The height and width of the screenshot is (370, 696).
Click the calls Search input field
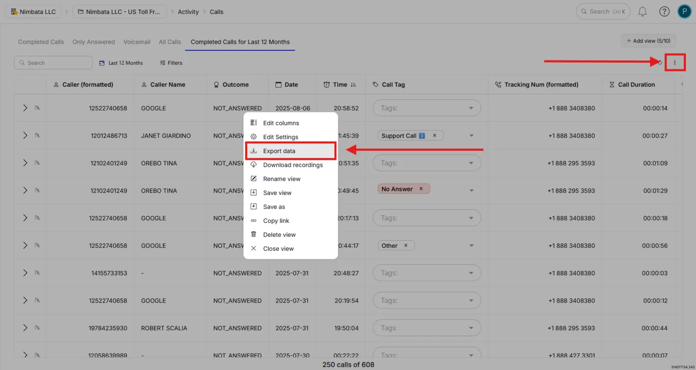coord(53,63)
